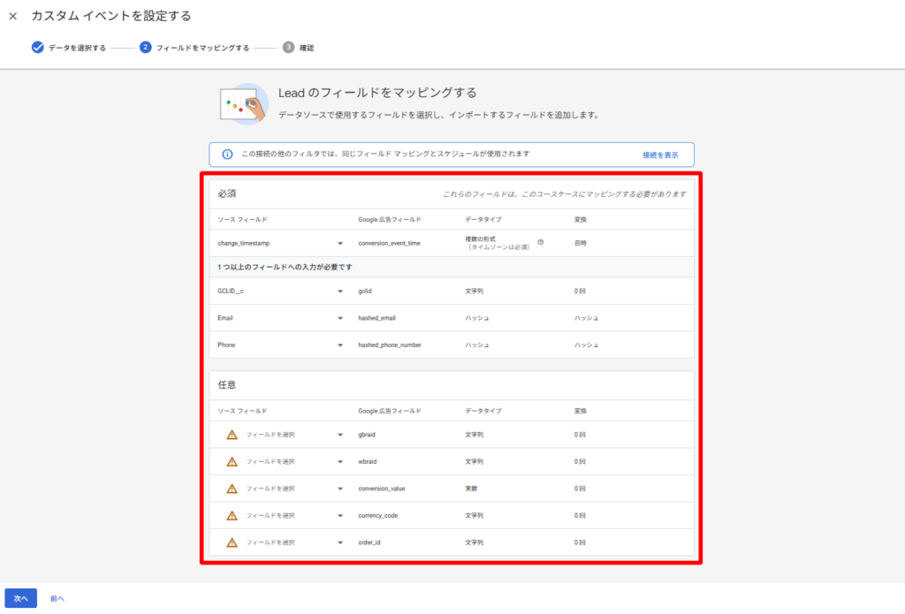Click warning icon beside conversion_value field
The image size is (905, 614).
[232, 489]
